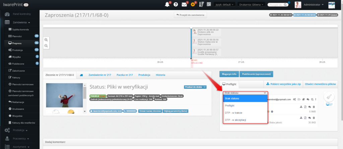Click the sort order icon in top bar
343x149 pixels.
pyautogui.click(x=201, y=5)
